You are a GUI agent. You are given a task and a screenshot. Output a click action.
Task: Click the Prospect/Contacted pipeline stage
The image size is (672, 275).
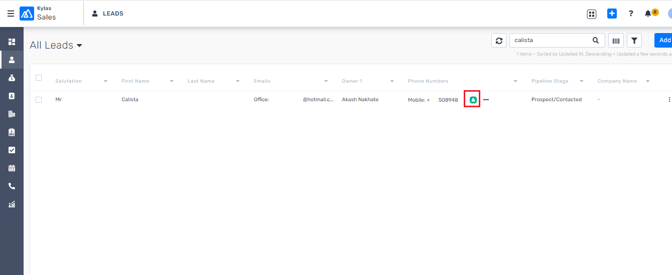coord(557,100)
